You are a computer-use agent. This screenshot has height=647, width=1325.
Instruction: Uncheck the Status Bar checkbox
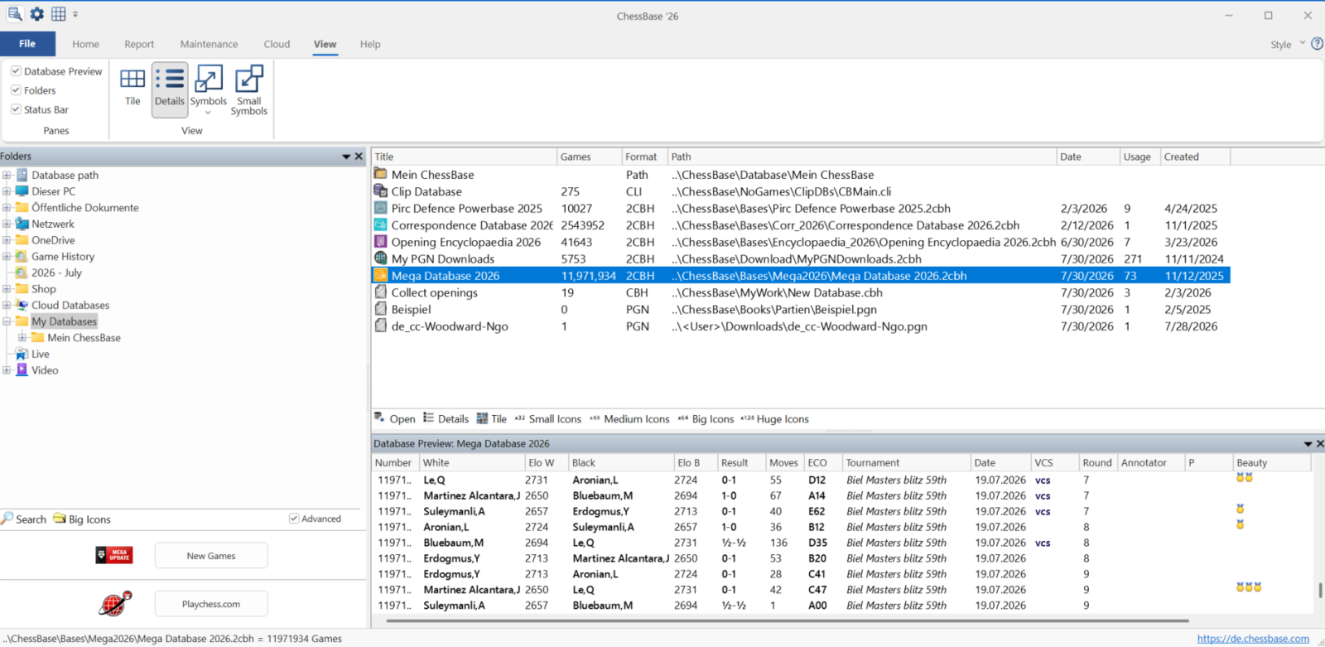tap(16, 109)
